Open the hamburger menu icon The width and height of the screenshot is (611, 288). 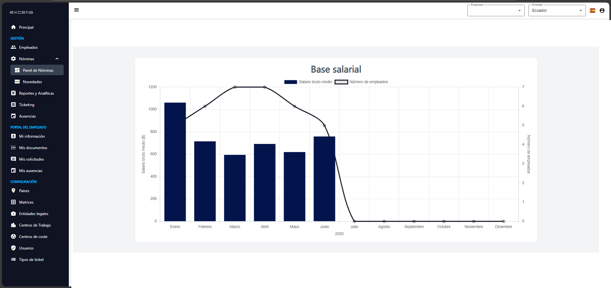point(76,10)
